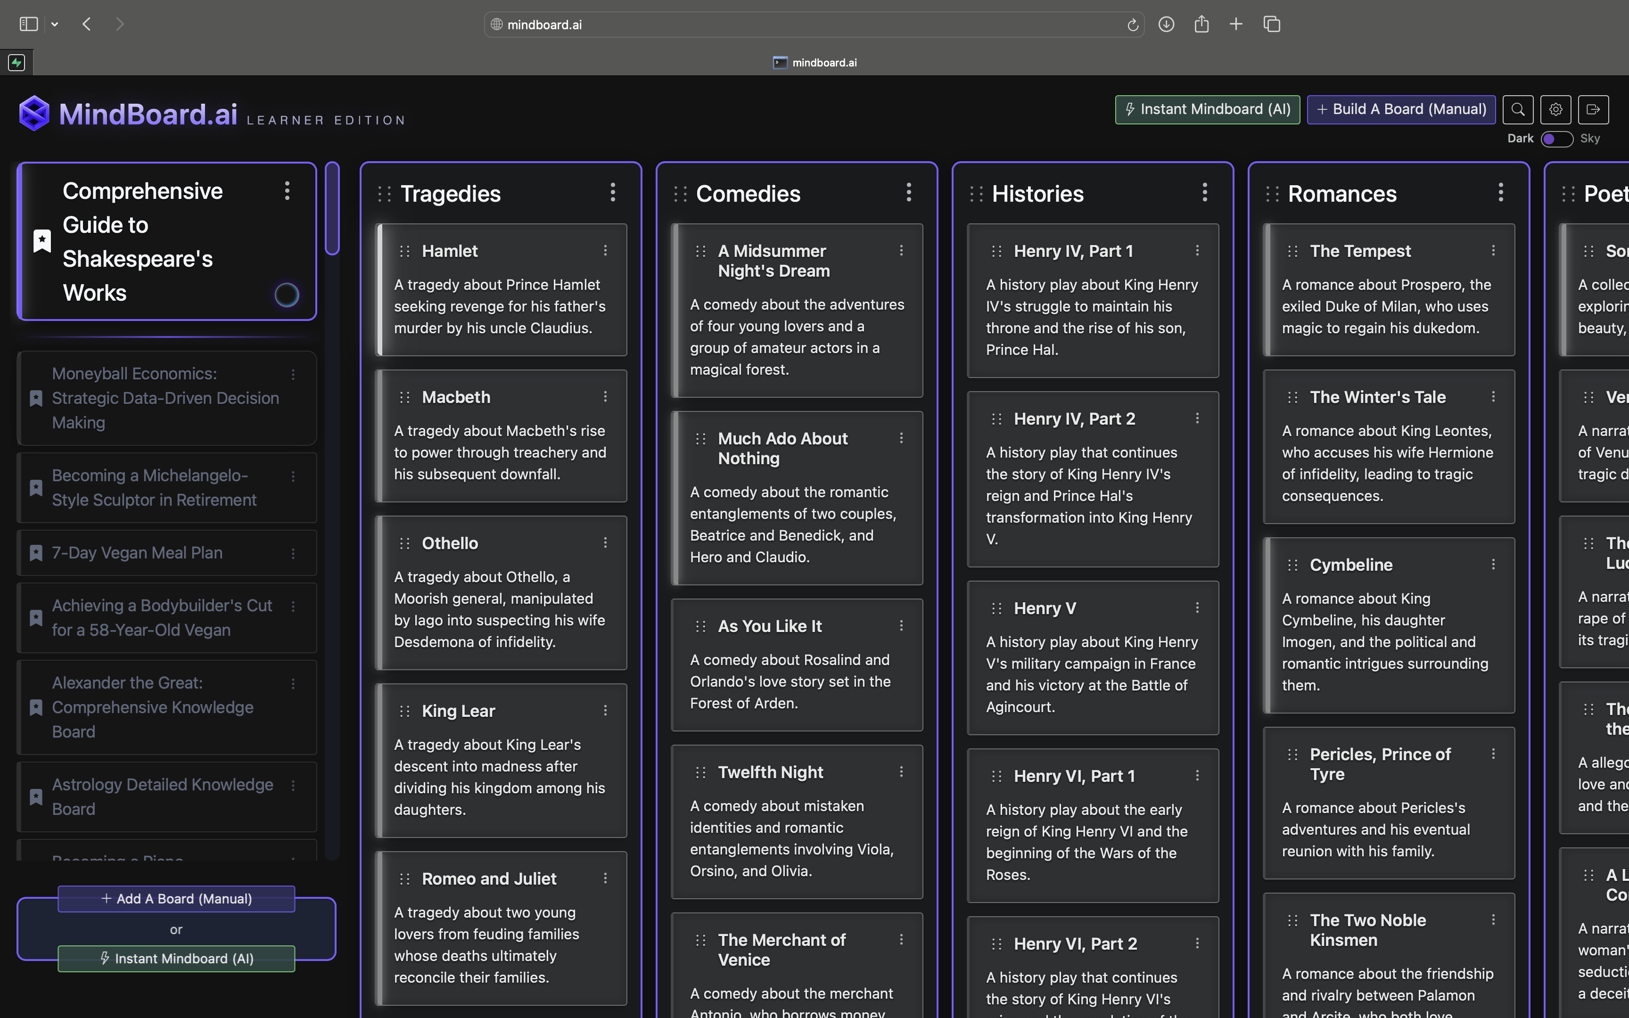Click the search magnifier icon in header
The height and width of the screenshot is (1018, 1629).
pyautogui.click(x=1517, y=110)
